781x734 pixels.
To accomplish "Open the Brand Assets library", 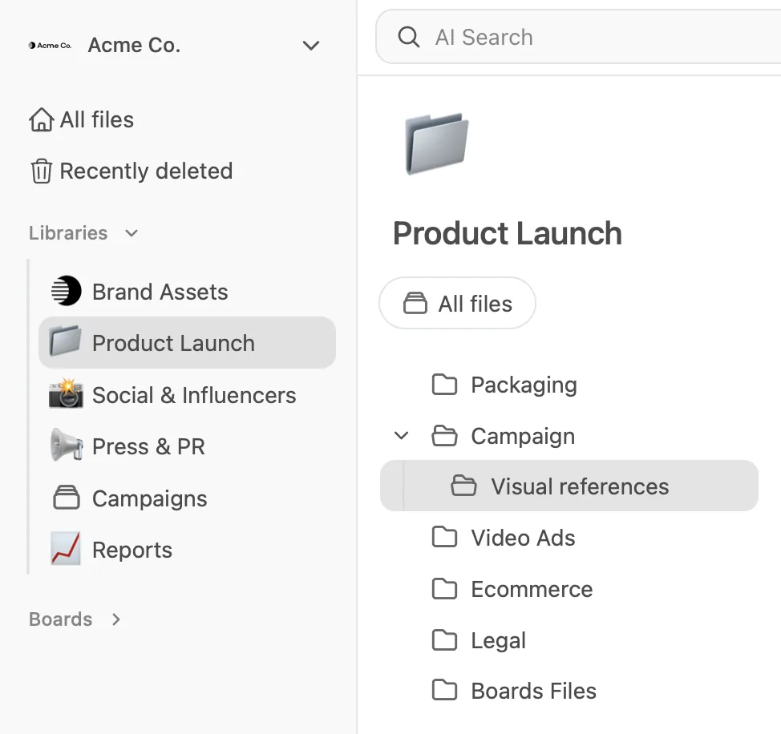I will 160,292.
